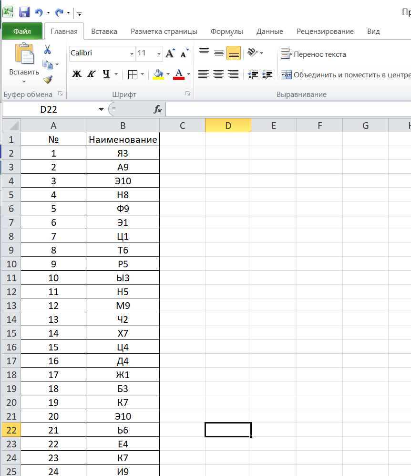The image size is (411, 476).
Task: Redo the last undone action
Action: pos(59,12)
